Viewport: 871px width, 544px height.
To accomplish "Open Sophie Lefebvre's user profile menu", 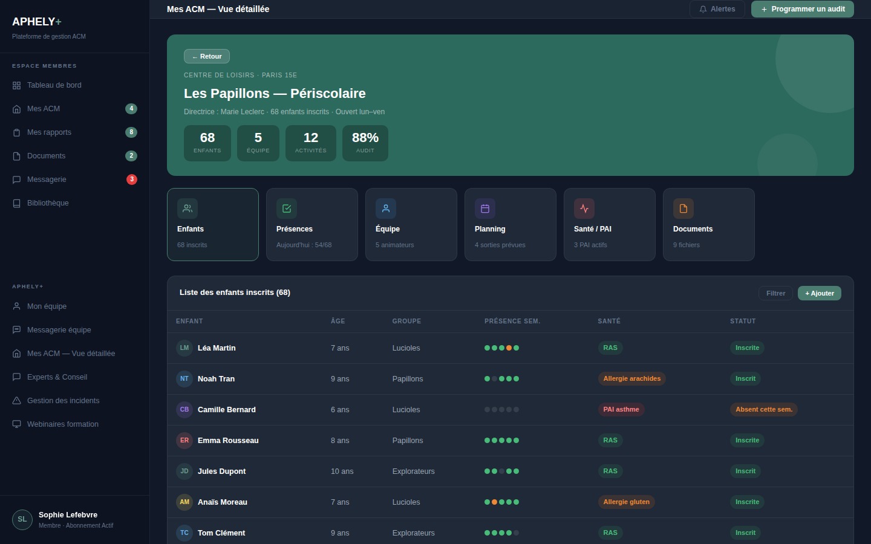I will pyautogui.click(x=68, y=519).
